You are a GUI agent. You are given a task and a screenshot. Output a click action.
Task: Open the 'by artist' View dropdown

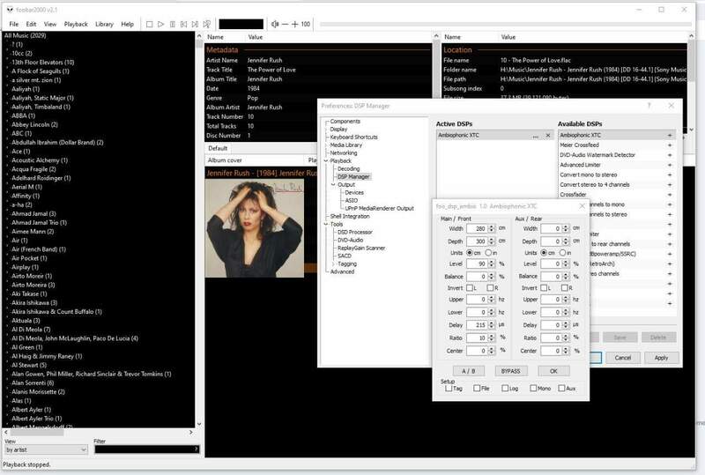[44, 449]
